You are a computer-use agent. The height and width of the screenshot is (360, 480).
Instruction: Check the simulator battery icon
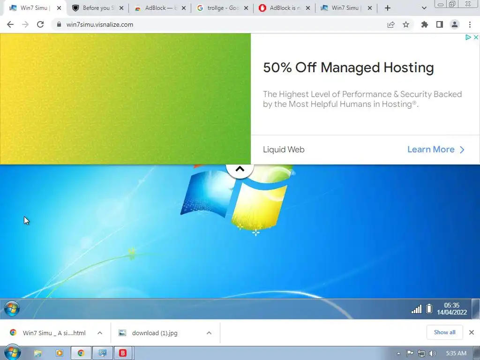click(x=429, y=308)
